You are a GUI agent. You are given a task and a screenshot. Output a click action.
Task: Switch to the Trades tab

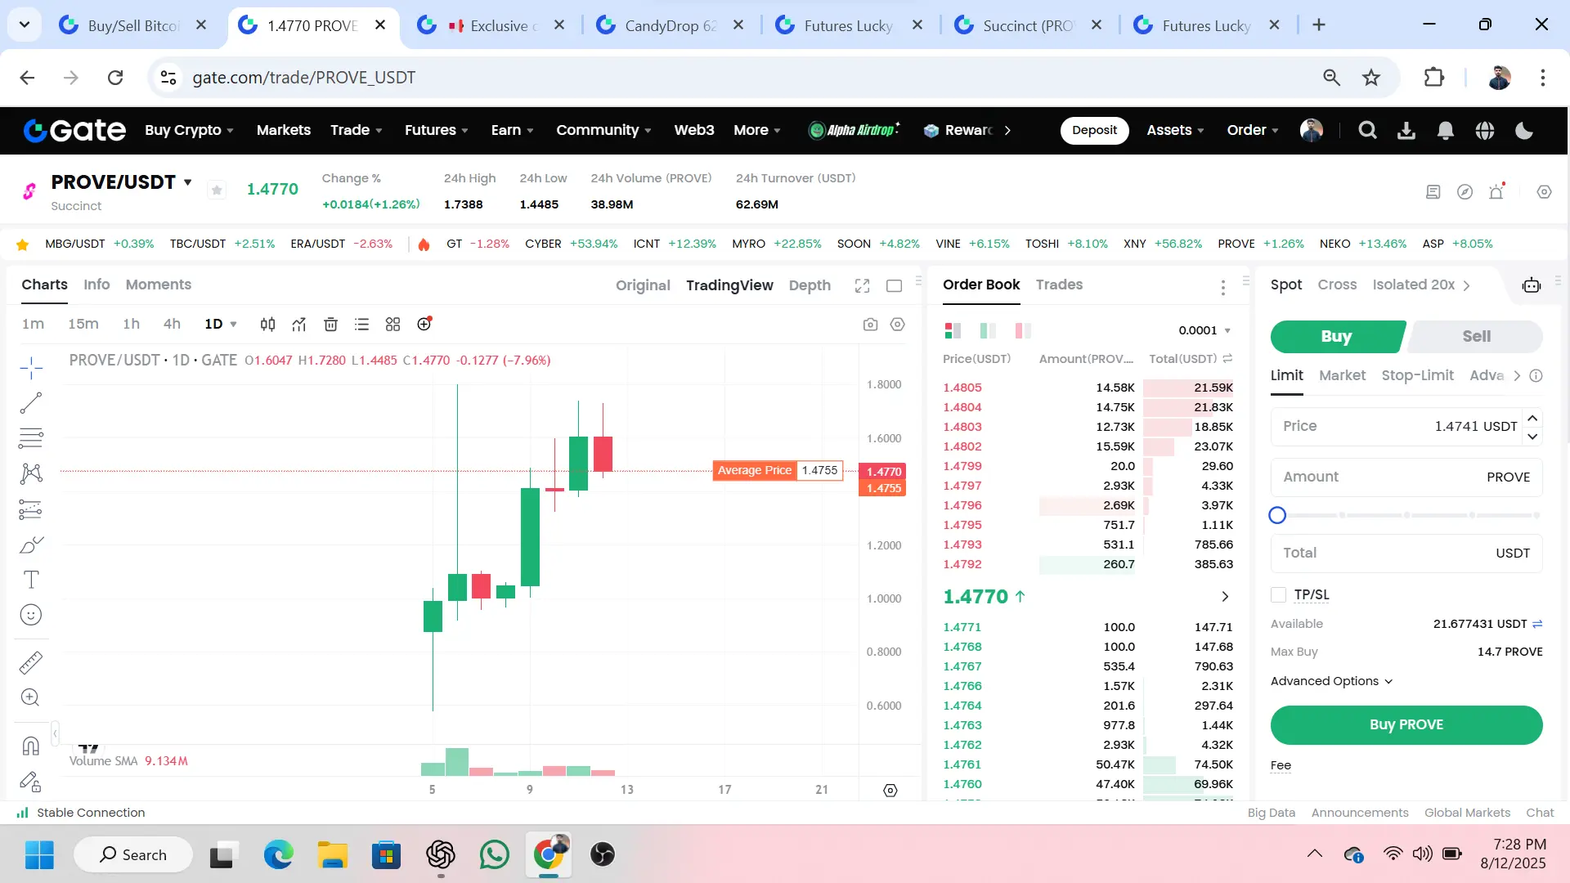pyautogui.click(x=1059, y=285)
